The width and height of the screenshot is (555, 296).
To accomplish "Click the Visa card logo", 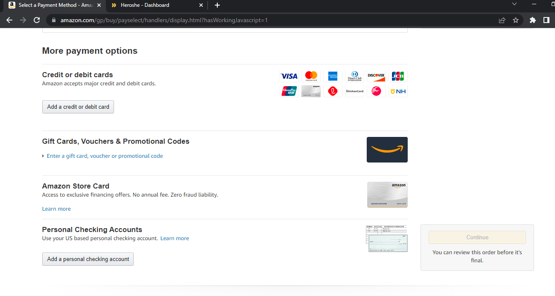I will 289,76.
